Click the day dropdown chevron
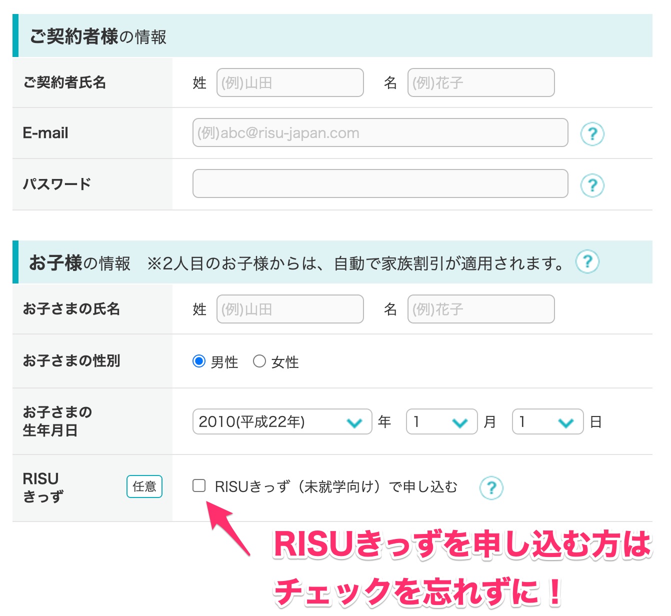 566,422
